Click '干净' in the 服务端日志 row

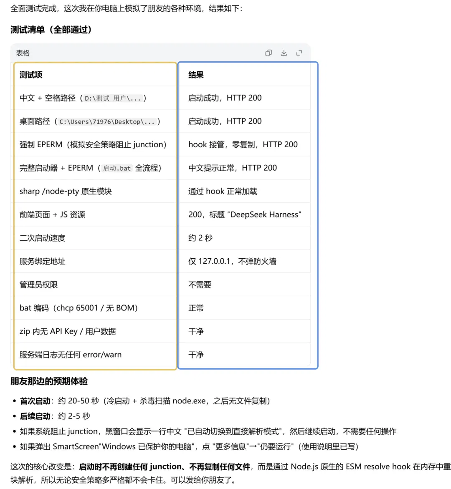(x=196, y=355)
